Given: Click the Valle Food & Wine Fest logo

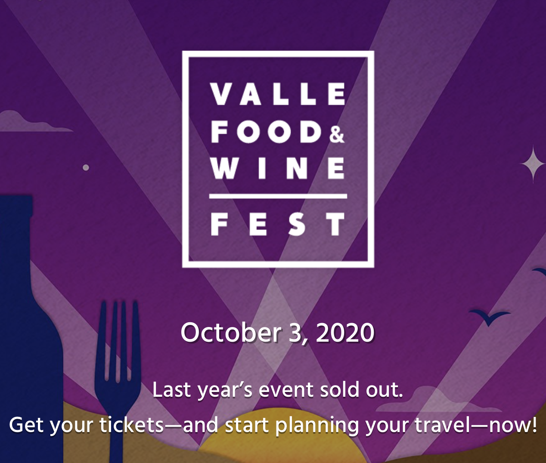Looking at the screenshot, I should (278, 159).
